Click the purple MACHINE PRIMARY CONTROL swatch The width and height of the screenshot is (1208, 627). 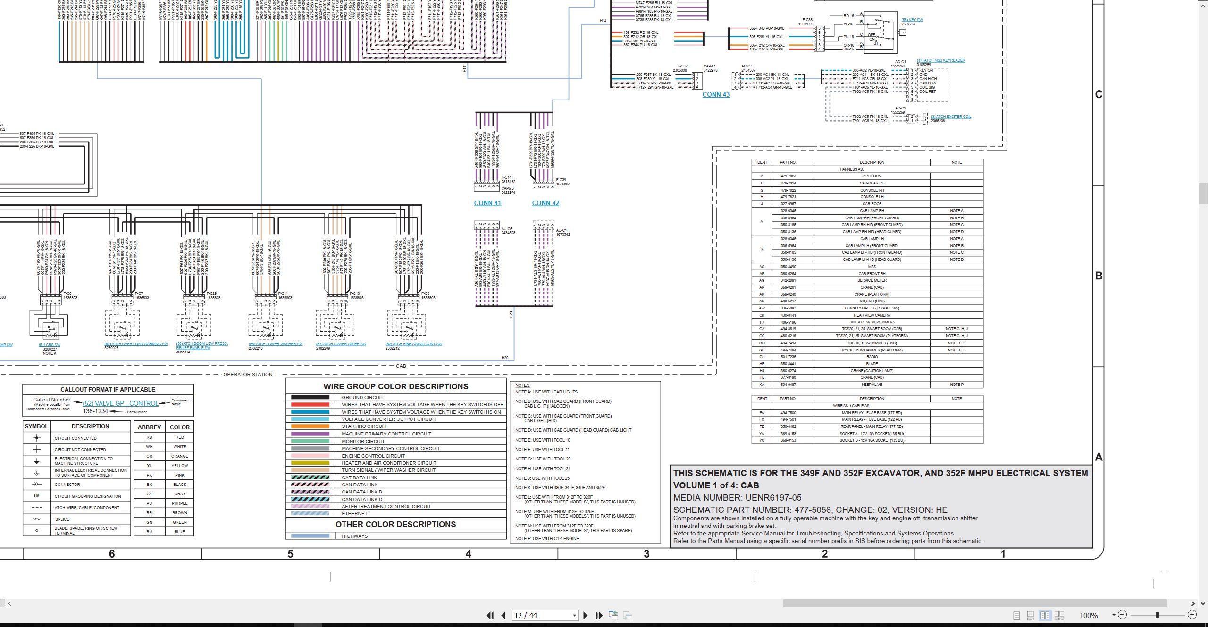click(310, 434)
